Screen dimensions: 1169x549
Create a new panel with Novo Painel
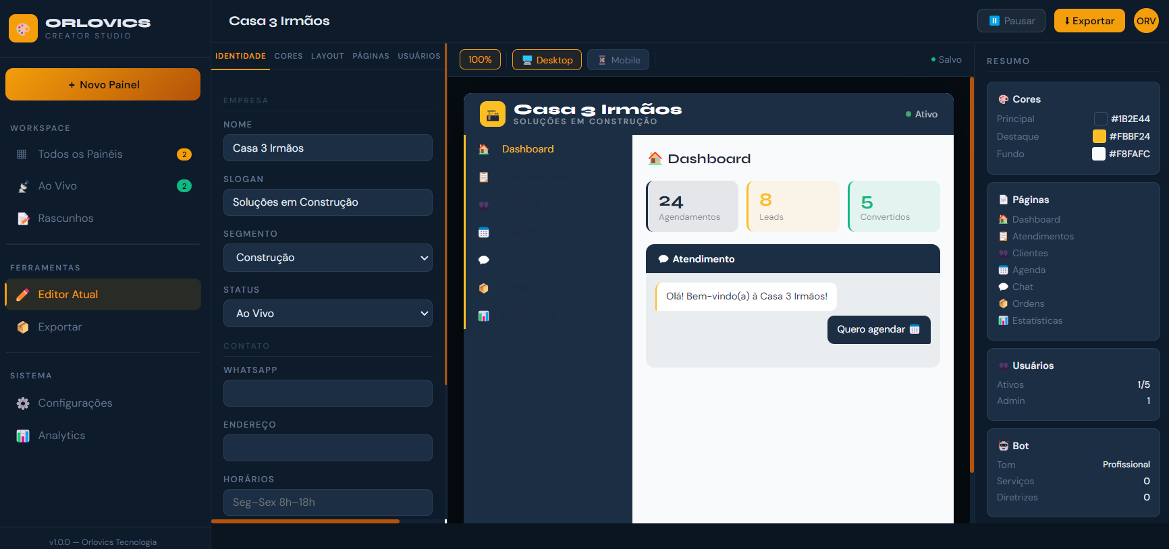coord(103,84)
